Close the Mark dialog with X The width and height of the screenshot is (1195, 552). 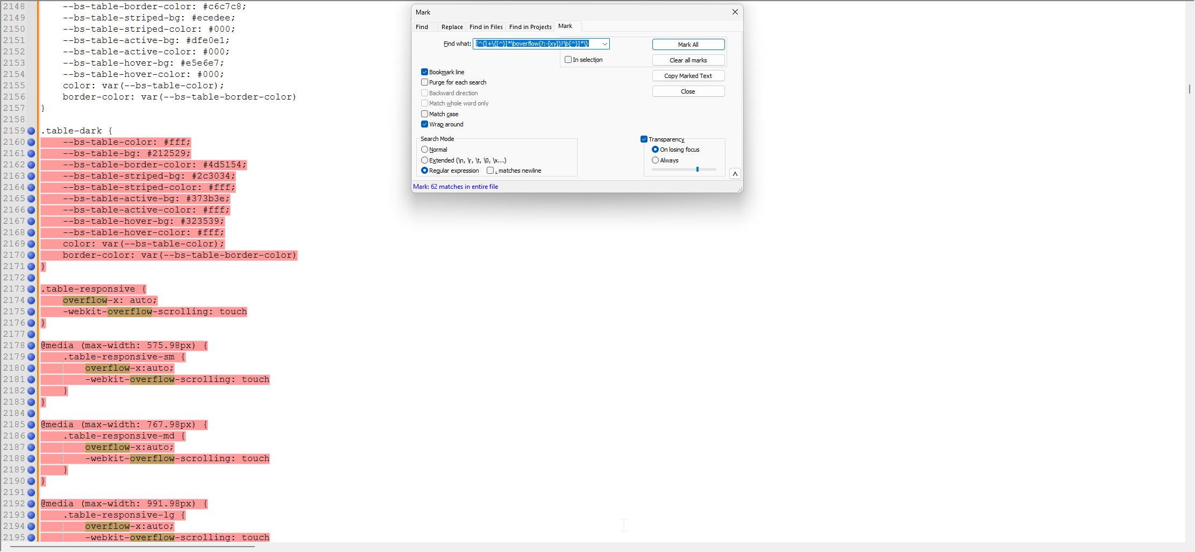click(x=735, y=12)
